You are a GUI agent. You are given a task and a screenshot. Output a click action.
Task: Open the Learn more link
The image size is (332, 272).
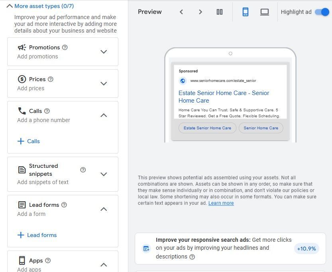coord(221,203)
